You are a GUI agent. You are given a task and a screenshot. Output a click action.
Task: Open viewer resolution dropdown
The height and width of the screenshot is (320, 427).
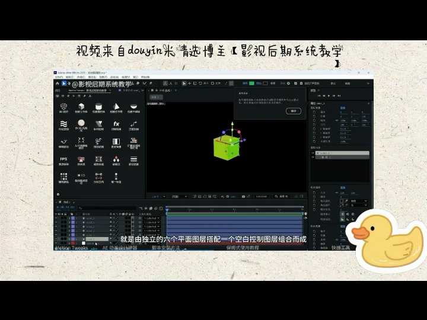click(179, 197)
